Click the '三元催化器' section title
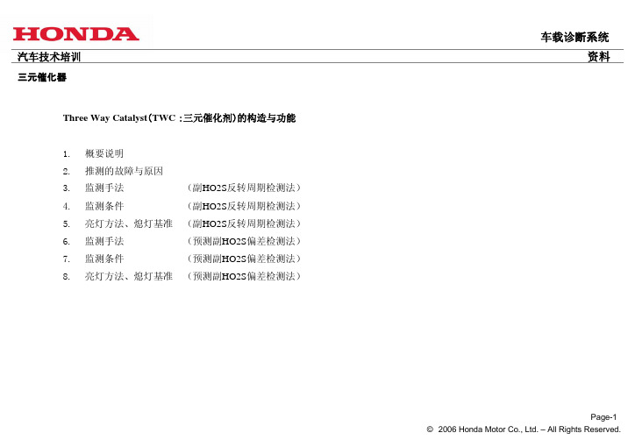The image size is (635, 440). [x=42, y=77]
